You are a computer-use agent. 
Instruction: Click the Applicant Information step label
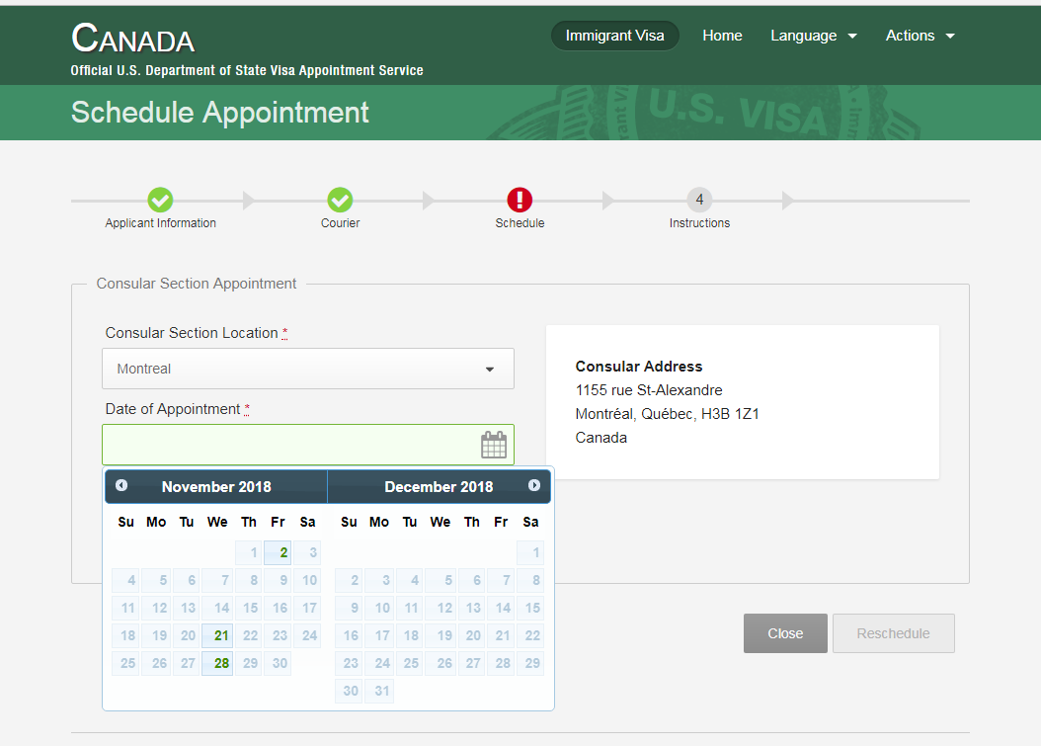(x=161, y=223)
